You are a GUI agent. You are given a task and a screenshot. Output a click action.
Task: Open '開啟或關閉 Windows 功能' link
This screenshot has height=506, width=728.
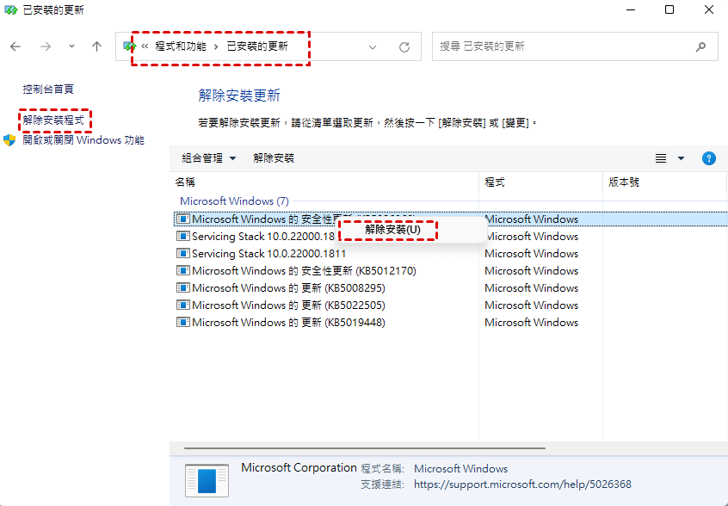tap(83, 139)
